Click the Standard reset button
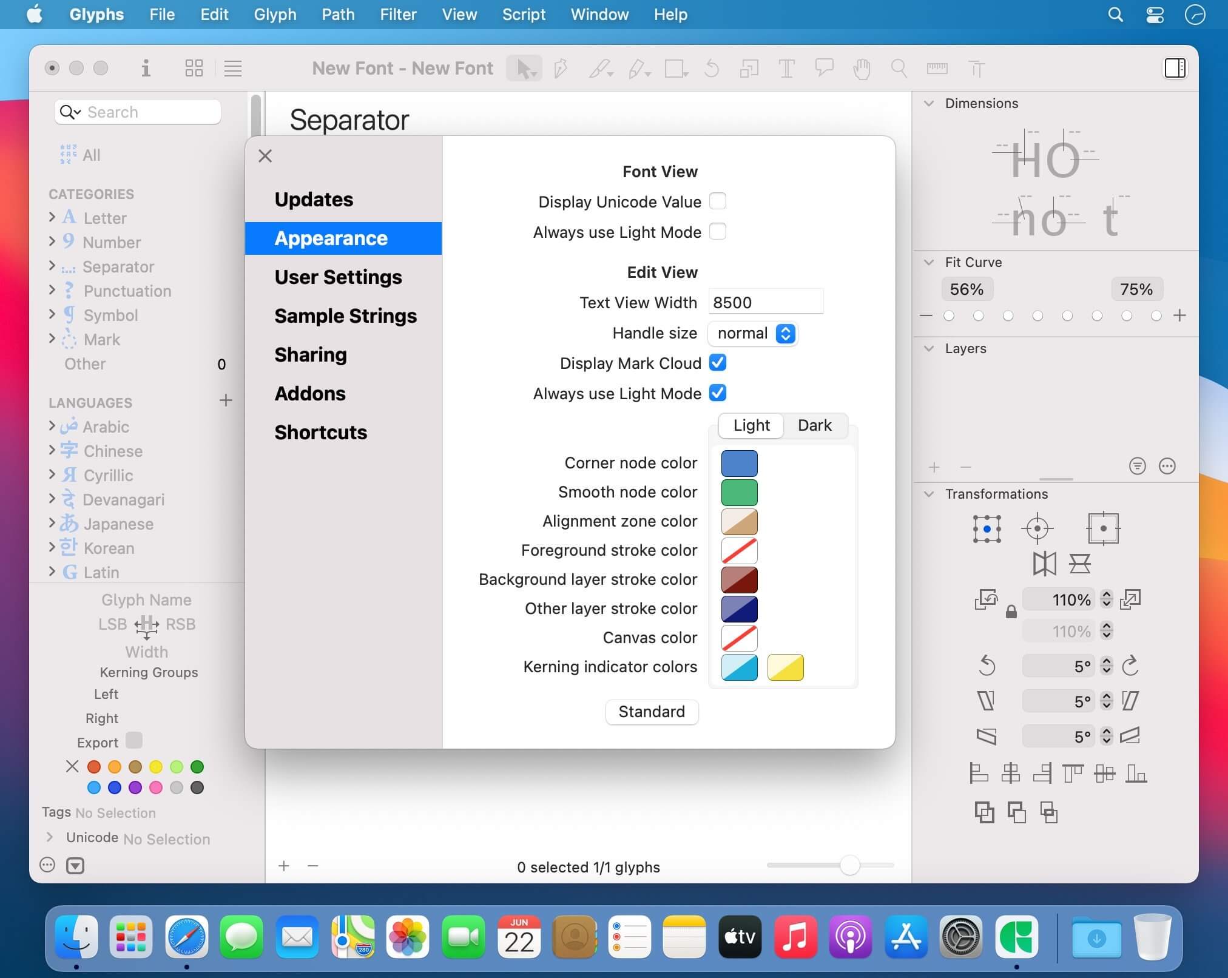Screen dimensions: 1228x978 (x=652, y=712)
